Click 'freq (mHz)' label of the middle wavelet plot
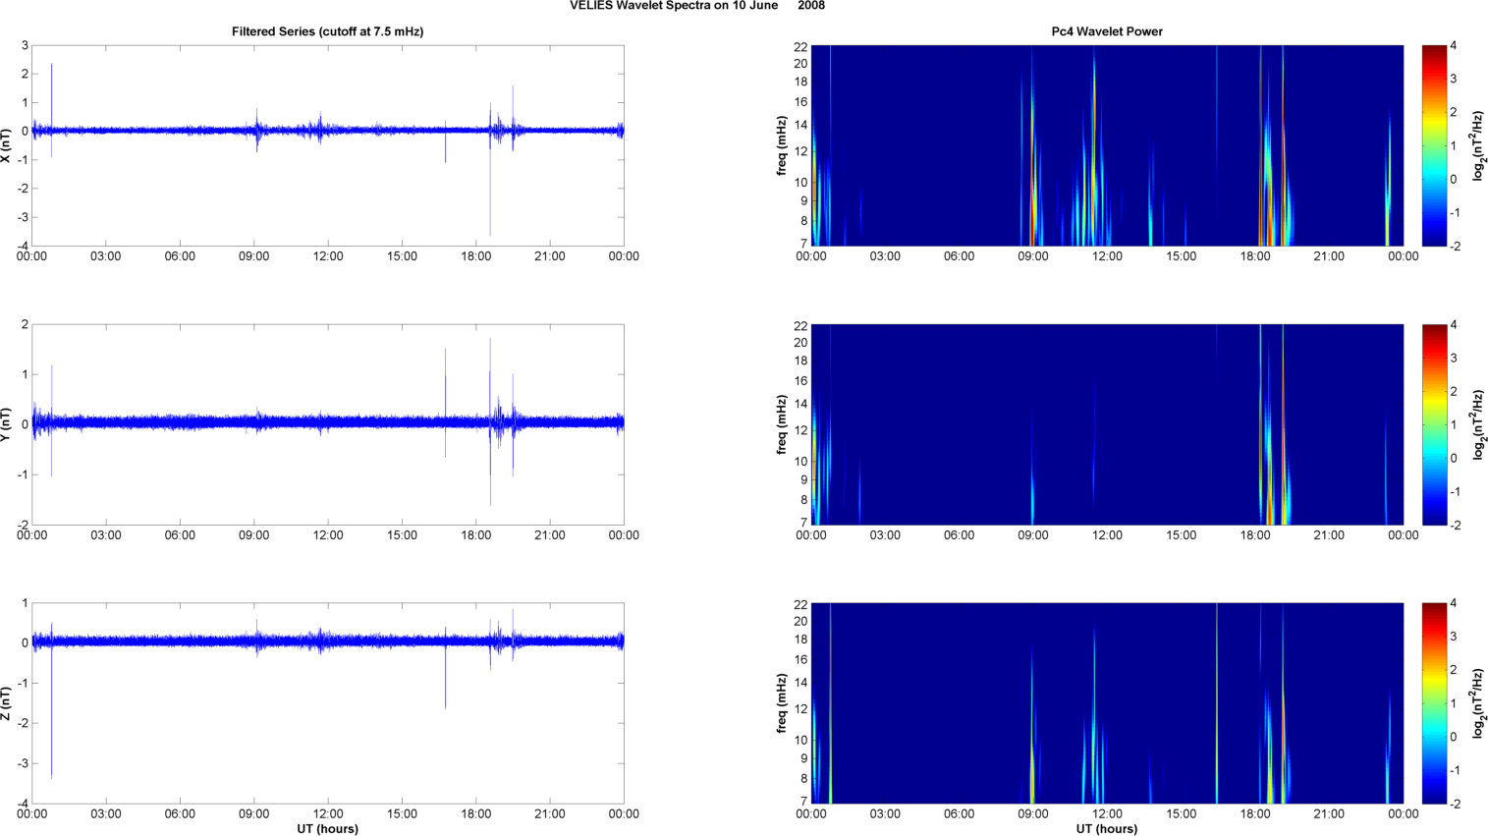This screenshot has width=1488, height=836. pyautogui.click(x=782, y=424)
